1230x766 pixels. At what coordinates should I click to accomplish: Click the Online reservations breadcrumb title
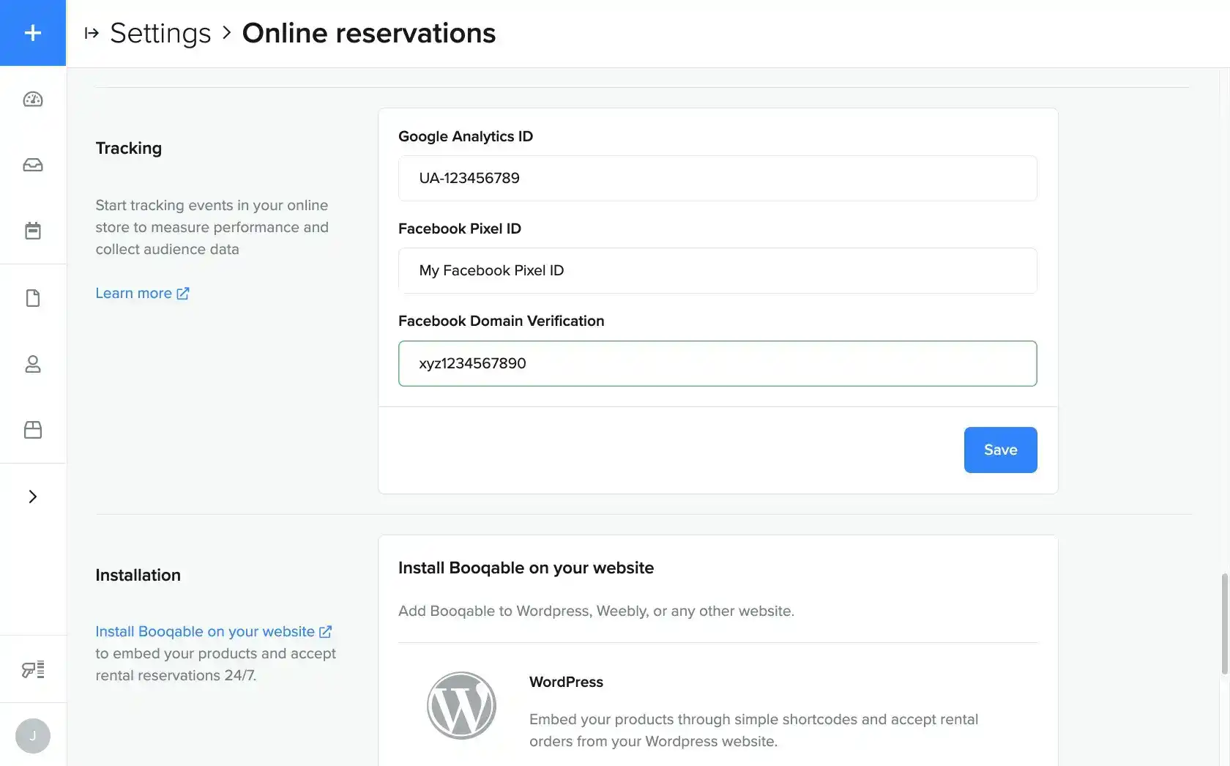[x=368, y=33]
